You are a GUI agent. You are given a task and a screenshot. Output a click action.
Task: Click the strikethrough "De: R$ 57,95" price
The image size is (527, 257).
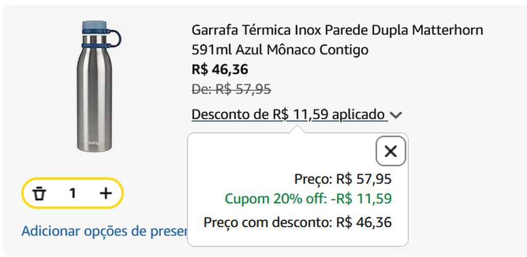point(231,89)
